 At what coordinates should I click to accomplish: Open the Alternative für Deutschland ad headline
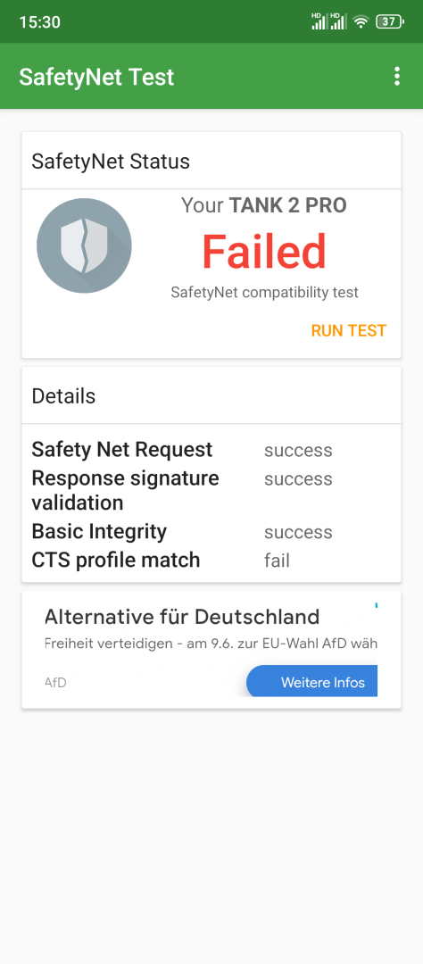[x=182, y=617]
